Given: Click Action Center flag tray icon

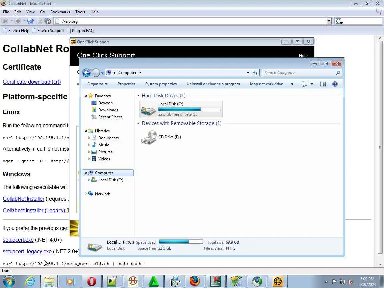Looking at the screenshot, I should [x=334, y=282].
